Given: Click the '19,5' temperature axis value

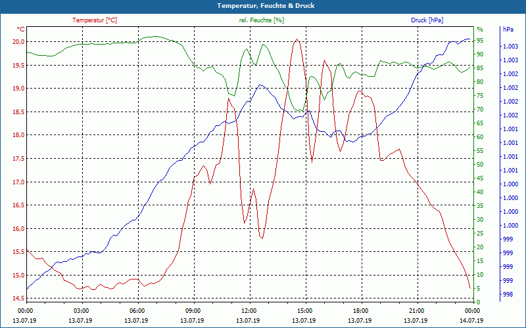Looking at the screenshot, I should [x=19, y=65].
